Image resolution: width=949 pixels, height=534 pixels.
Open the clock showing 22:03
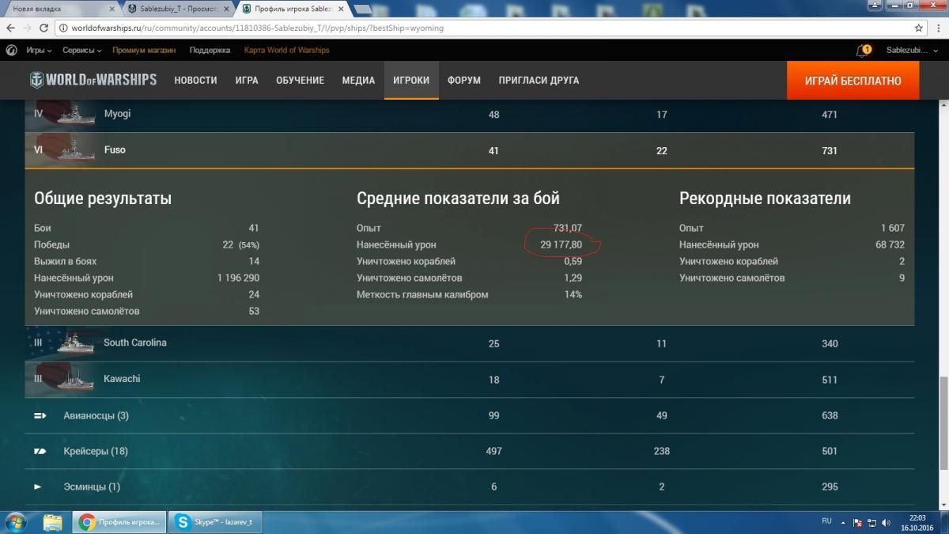916,522
